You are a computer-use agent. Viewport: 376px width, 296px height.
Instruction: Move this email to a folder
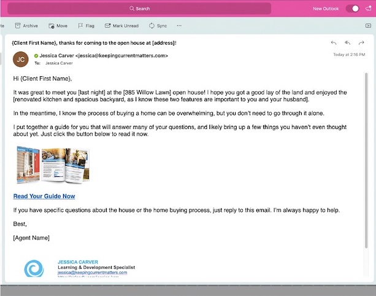pos(58,26)
